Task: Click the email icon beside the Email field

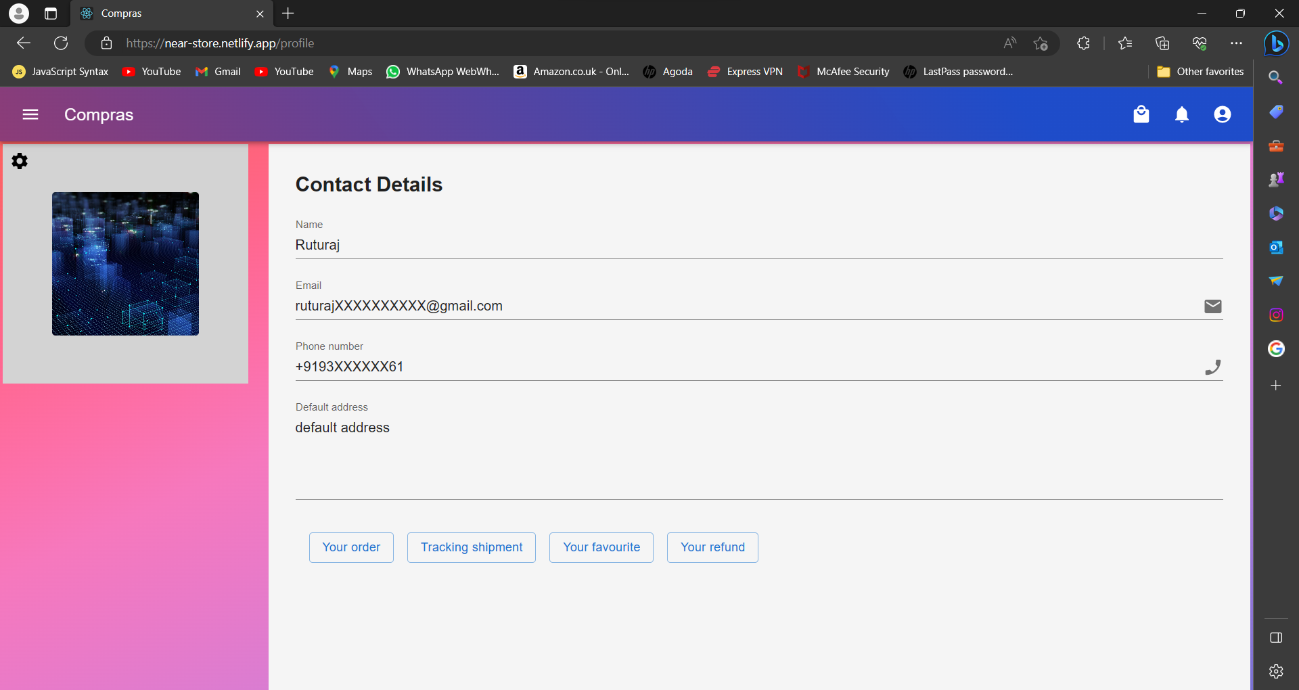Action: (1212, 306)
